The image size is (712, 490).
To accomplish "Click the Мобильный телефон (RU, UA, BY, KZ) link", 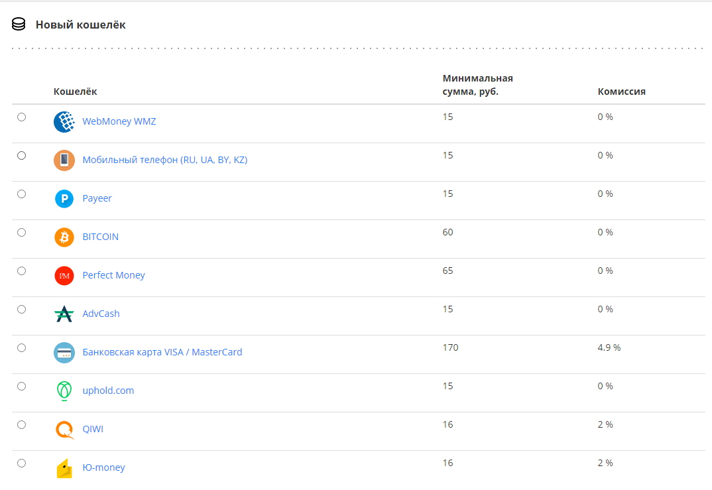I will point(164,160).
